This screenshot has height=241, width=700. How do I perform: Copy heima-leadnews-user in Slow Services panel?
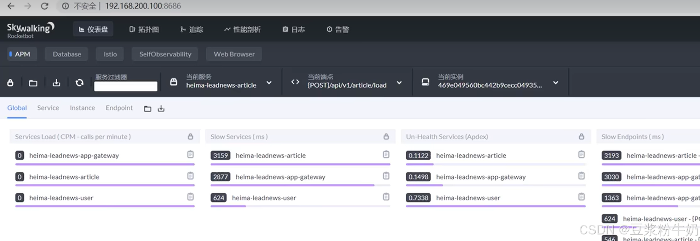[386, 197]
